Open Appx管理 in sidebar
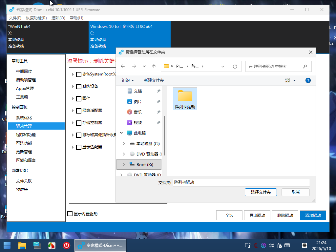This screenshot has width=336, height=252. click(x=25, y=89)
